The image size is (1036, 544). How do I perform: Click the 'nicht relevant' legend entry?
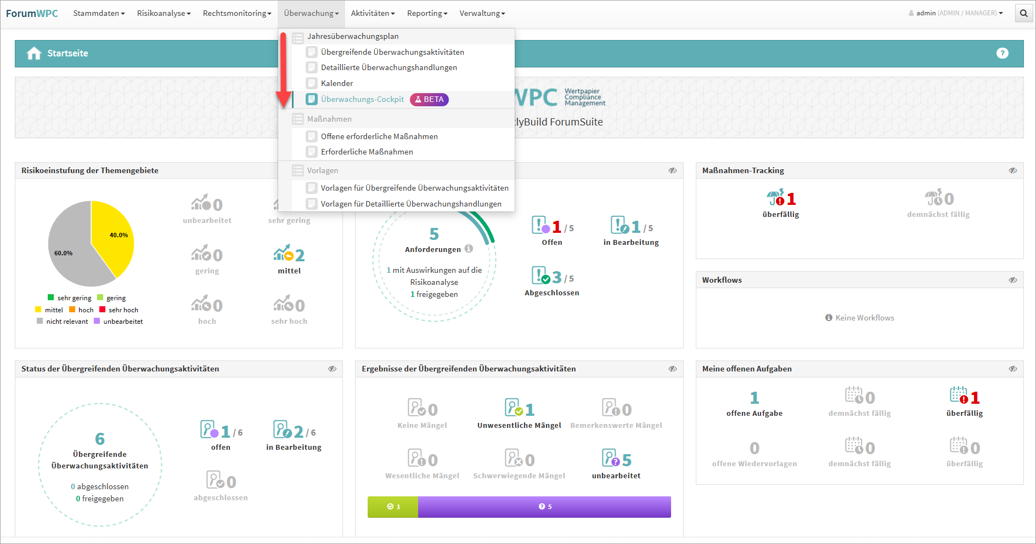(x=63, y=322)
